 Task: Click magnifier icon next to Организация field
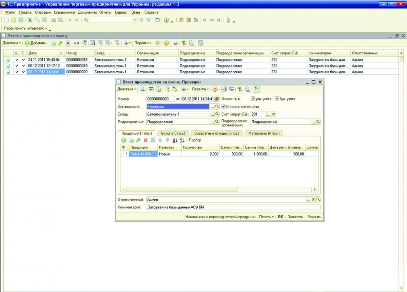(217, 107)
